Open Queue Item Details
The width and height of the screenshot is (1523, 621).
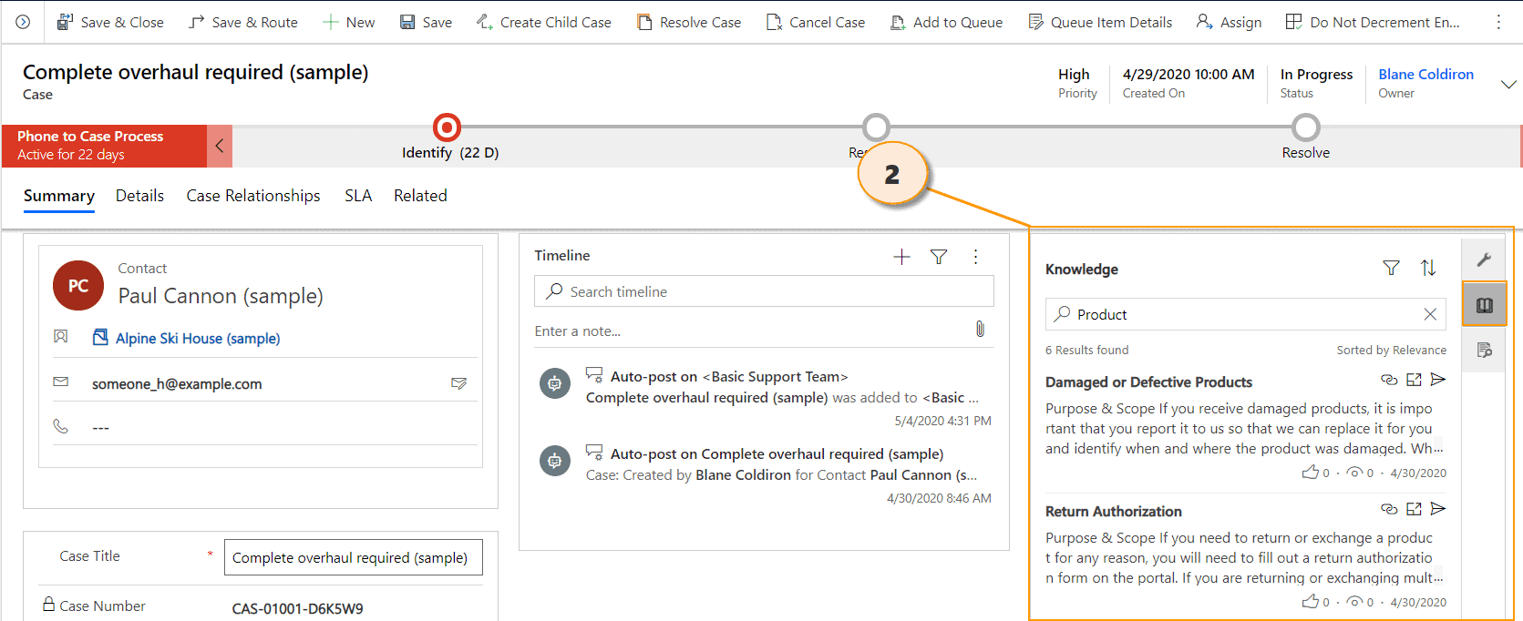click(1100, 22)
